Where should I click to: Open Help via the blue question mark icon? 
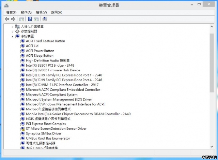pyautogui.click(x=30, y=19)
